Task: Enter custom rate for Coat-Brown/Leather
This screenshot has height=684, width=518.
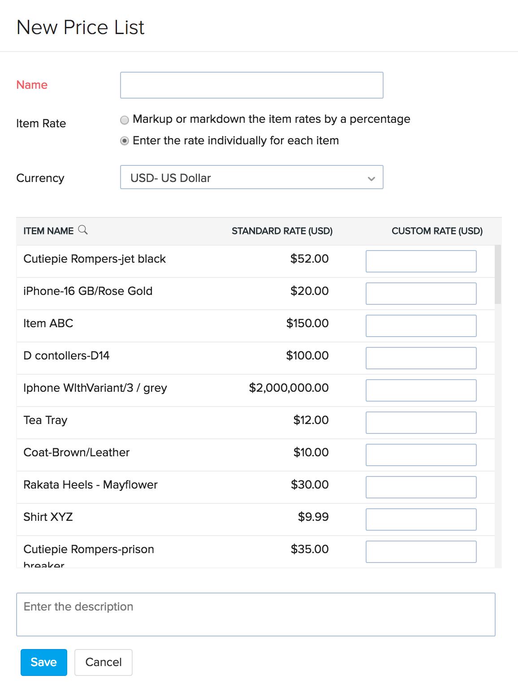Action: [x=420, y=455]
